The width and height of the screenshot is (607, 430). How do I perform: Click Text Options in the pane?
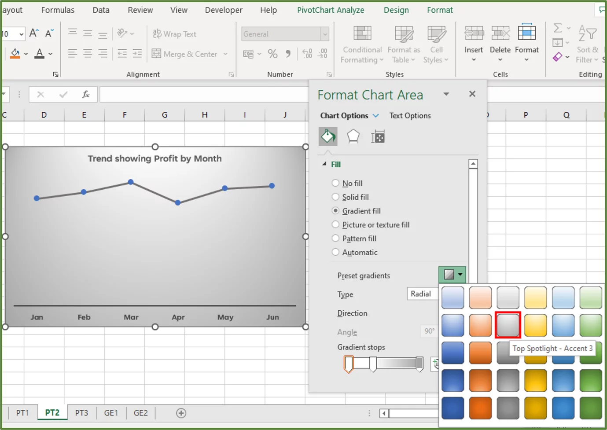[410, 115]
